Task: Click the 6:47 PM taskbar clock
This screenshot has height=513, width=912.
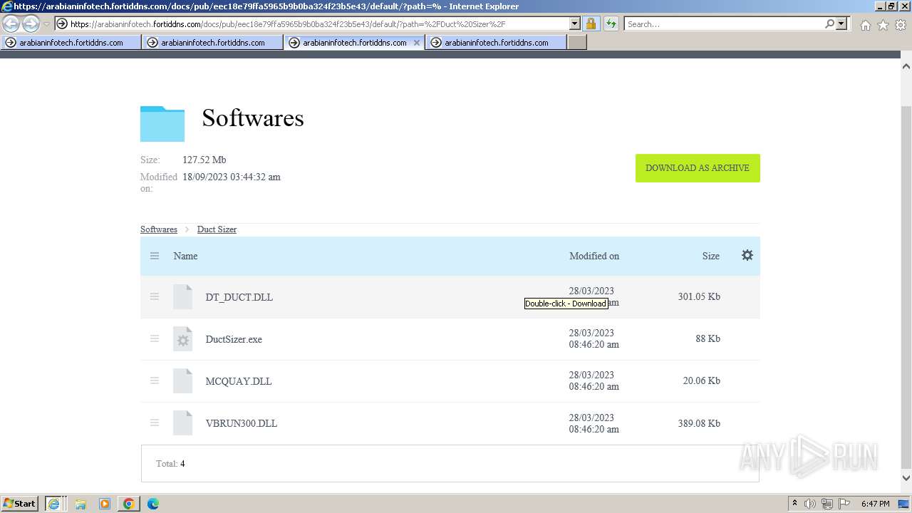Action: (876, 504)
